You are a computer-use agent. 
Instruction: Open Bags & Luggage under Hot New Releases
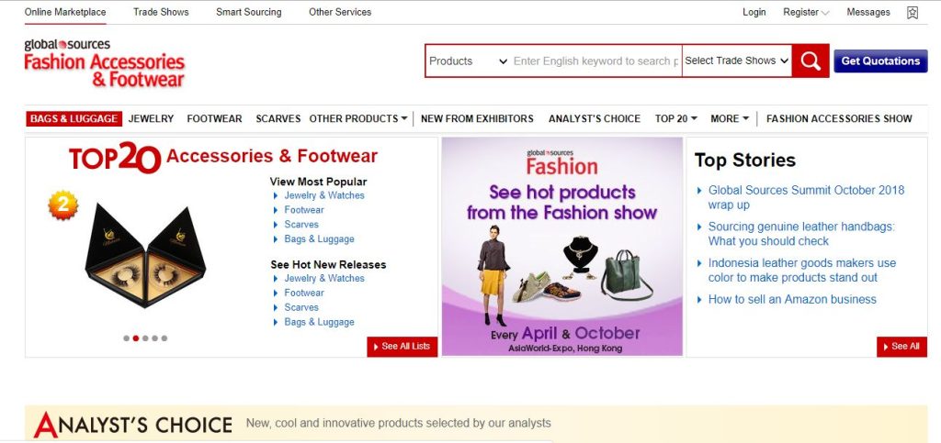click(x=319, y=322)
